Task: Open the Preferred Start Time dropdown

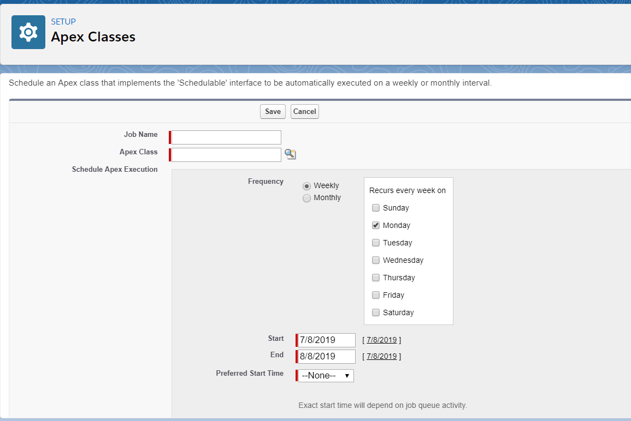Action: 326,376
